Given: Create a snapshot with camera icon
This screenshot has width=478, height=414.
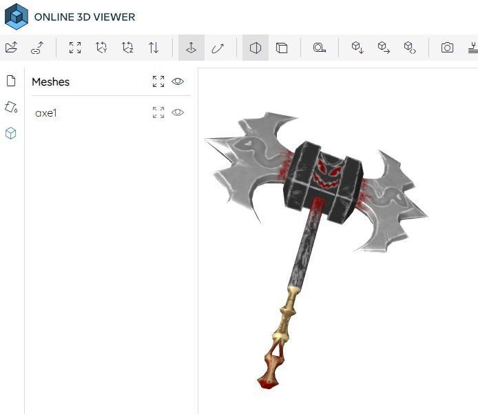Looking at the screenshot, I should pyautogui.click(x=447, y=48).
